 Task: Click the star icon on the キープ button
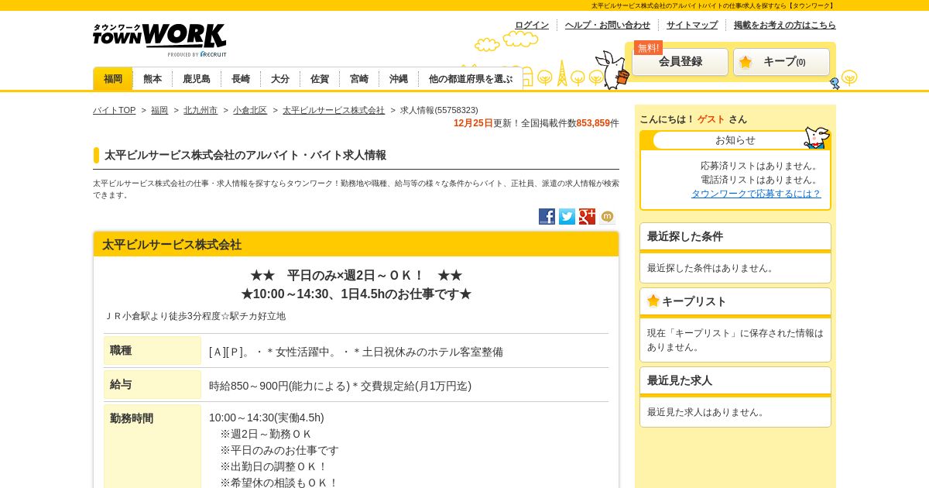746,62
